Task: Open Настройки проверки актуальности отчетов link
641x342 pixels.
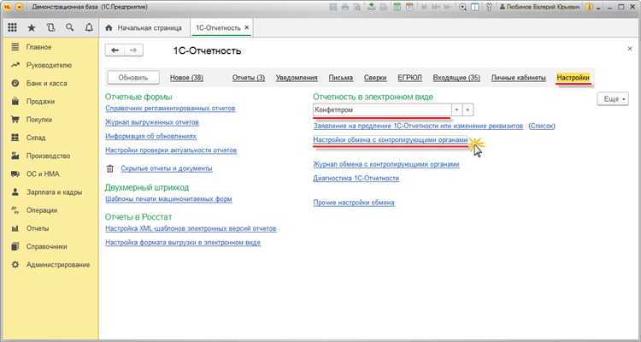Action: (171, 150)
